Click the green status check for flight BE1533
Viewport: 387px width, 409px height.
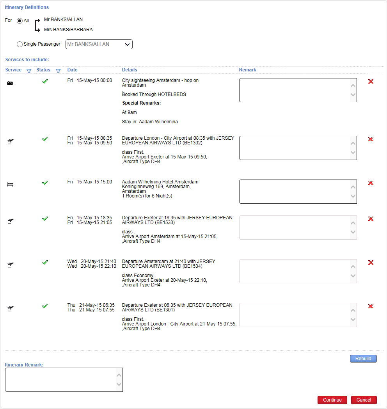click(45, 219)
